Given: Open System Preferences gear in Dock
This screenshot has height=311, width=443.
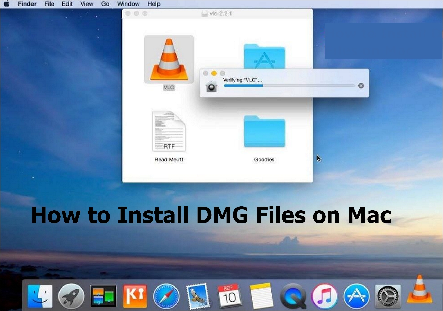Looking at the screenshot, I should (388, 296).
